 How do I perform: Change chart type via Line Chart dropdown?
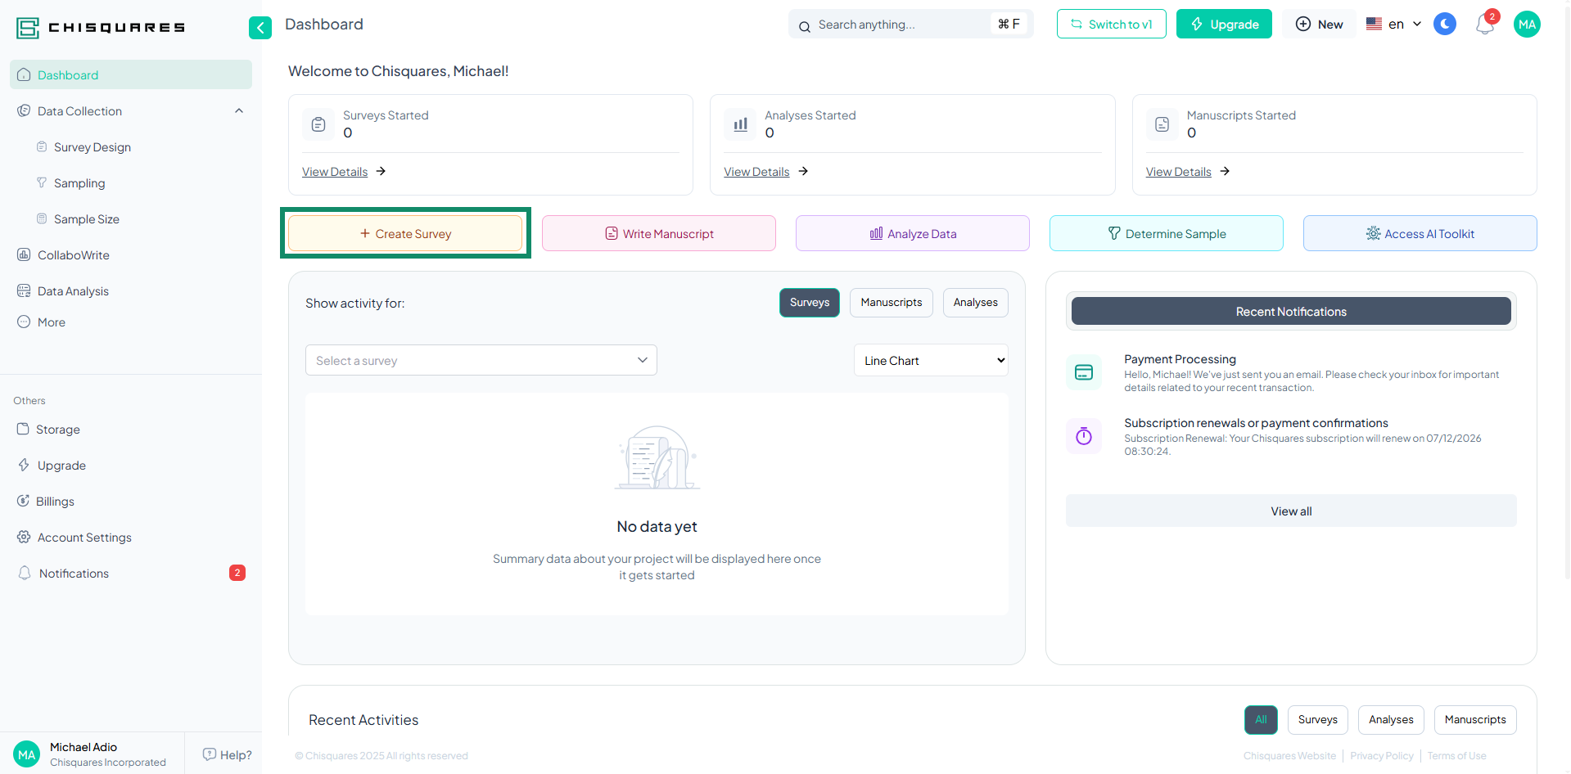click(930, 360)
